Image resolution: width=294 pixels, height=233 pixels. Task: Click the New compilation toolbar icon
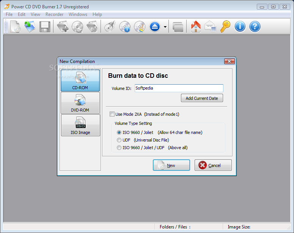15,27
